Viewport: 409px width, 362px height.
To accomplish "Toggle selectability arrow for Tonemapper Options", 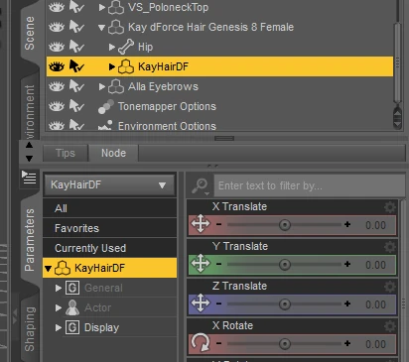I will 76,106.
